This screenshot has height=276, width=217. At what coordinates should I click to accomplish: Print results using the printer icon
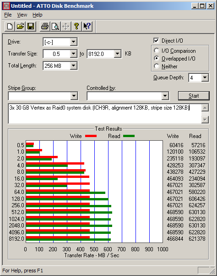(x=45, y=27)
